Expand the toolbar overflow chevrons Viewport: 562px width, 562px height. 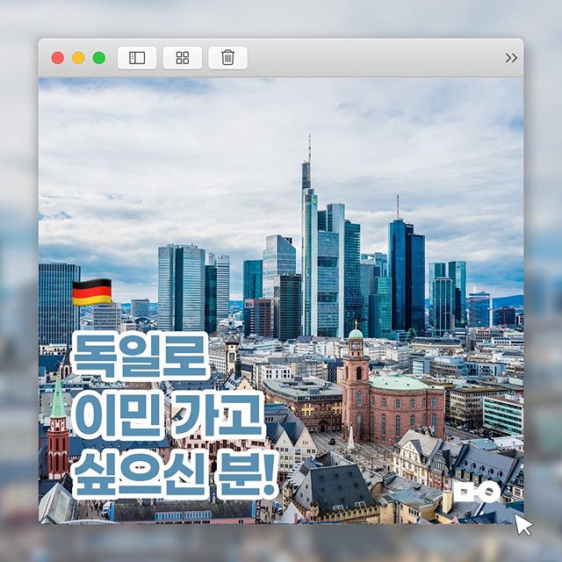[x=511, y=58]
